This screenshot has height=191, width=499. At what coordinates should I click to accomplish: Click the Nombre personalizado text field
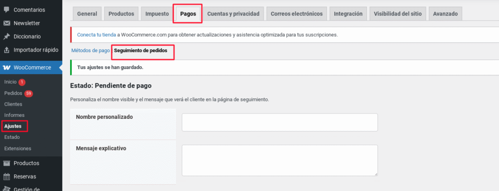point(280,122)
